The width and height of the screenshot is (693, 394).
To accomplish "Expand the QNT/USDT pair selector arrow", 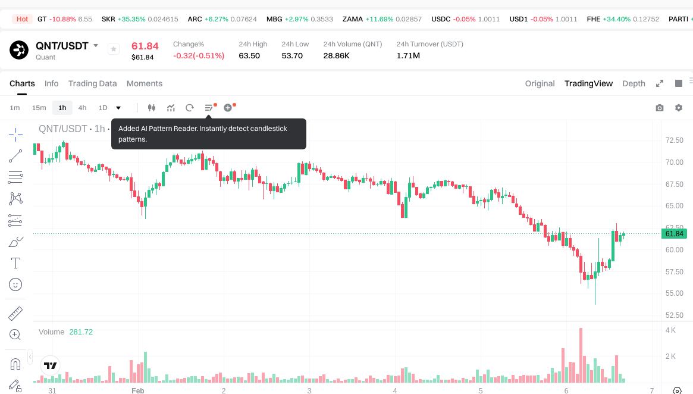I will click(x=96, y=46).
